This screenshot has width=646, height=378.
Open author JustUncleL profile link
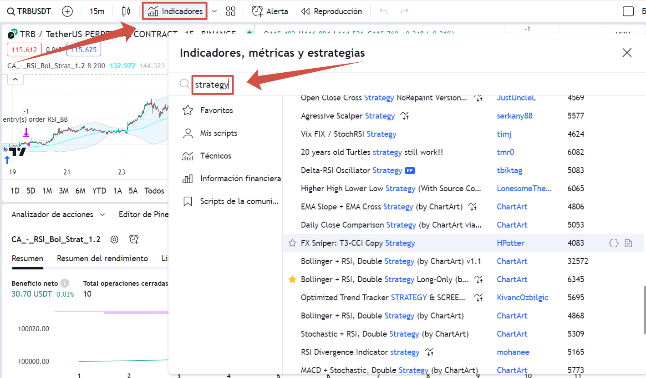pos(516,98)
